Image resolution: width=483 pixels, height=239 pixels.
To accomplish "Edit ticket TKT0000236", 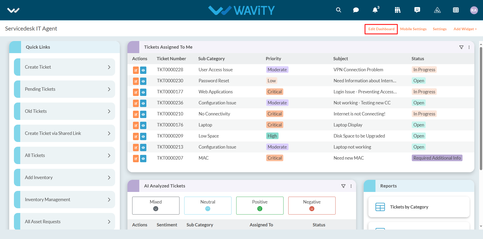I will point(136,103).
